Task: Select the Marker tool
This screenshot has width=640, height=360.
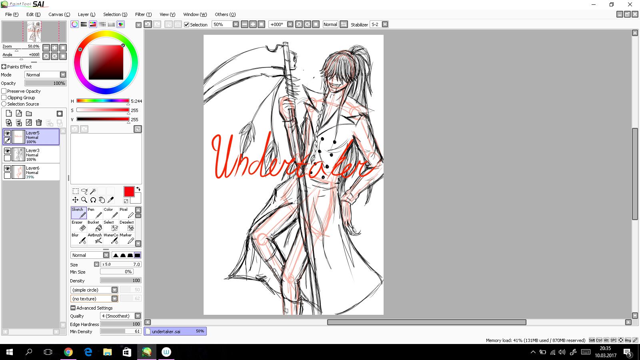Action: point(127,238)
